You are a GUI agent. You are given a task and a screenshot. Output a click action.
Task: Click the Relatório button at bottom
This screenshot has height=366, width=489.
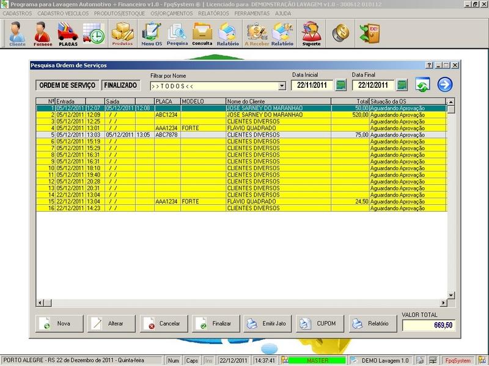point(373,324)
